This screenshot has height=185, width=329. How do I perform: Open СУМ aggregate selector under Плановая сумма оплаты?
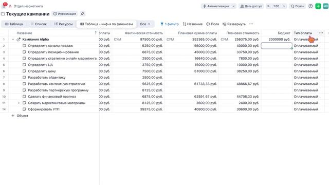(170, 39)
